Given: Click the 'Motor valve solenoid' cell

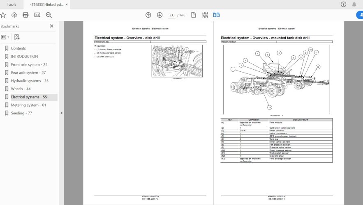Looking at the screenshot, I should pyautogui.click(x=301, y=142).
